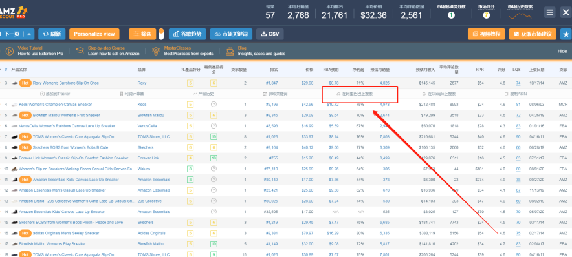This screenshot has width=572, height=257.
Task: Click the green PL score 8 in Waluzs row
Action: 190,169
